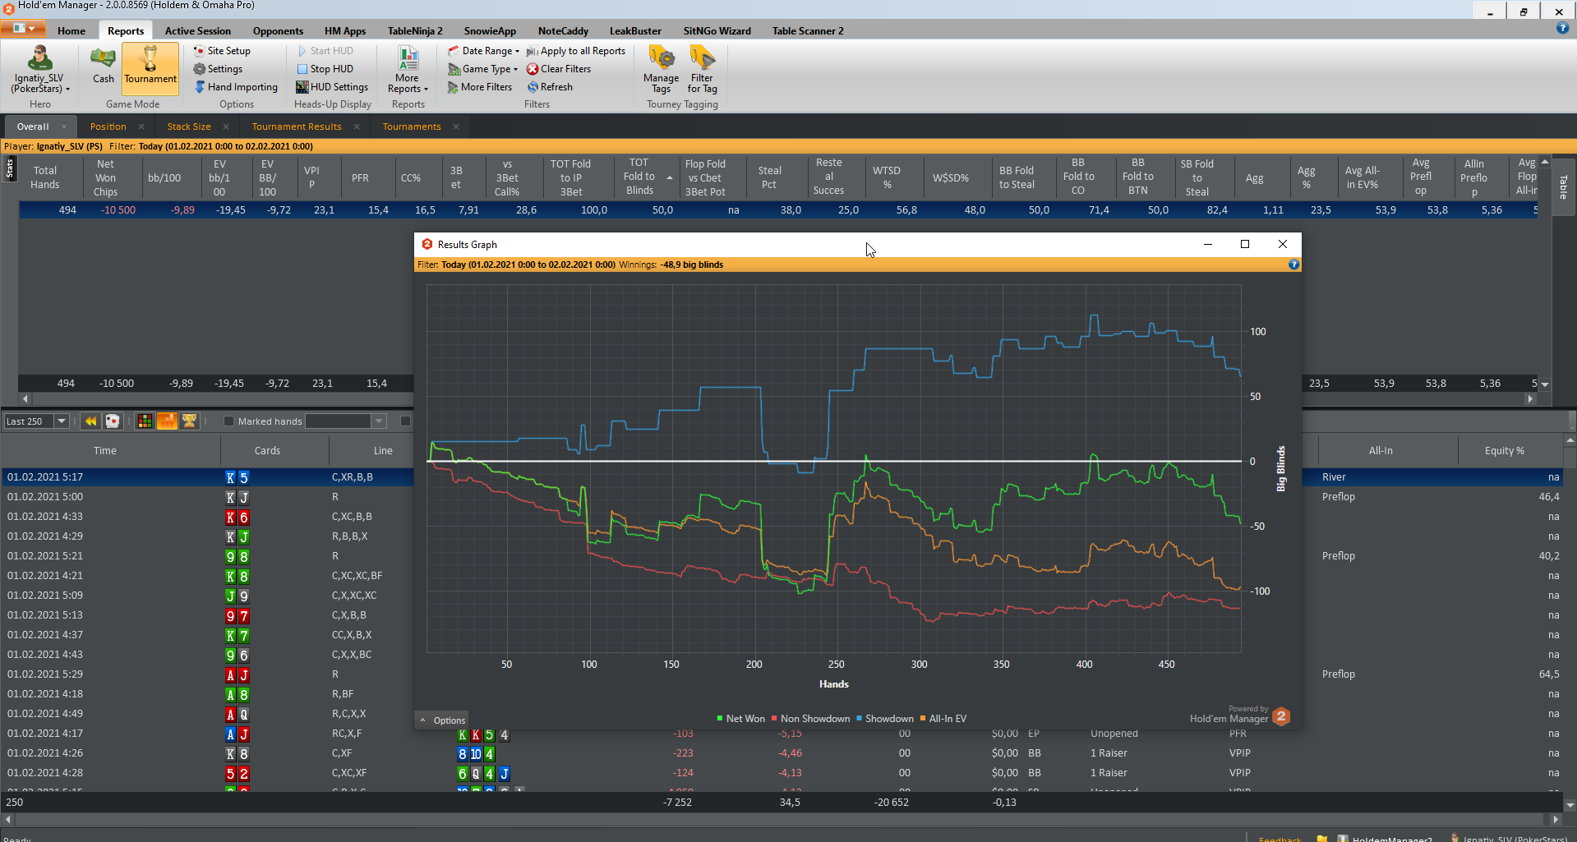Close the Tournament Results report tab
Viewport: 1577px width, 842px height.
click(x=357, y=127)
